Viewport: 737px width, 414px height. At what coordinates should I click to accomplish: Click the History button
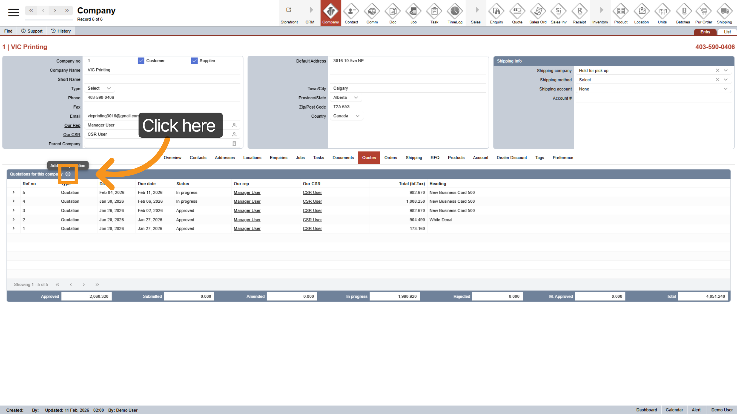tap(61, 31)
